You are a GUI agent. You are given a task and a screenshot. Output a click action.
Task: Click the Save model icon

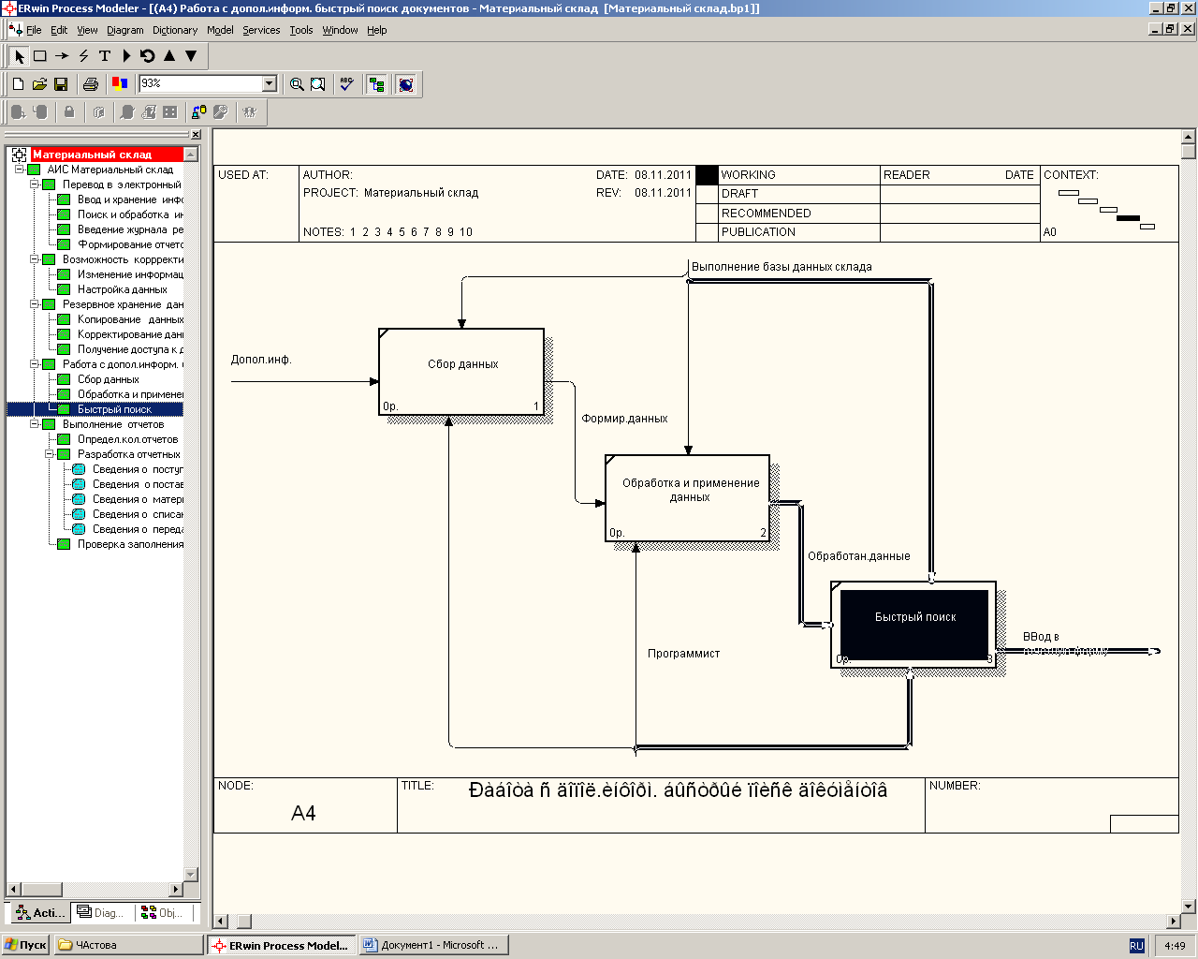(x=61, y=84)
